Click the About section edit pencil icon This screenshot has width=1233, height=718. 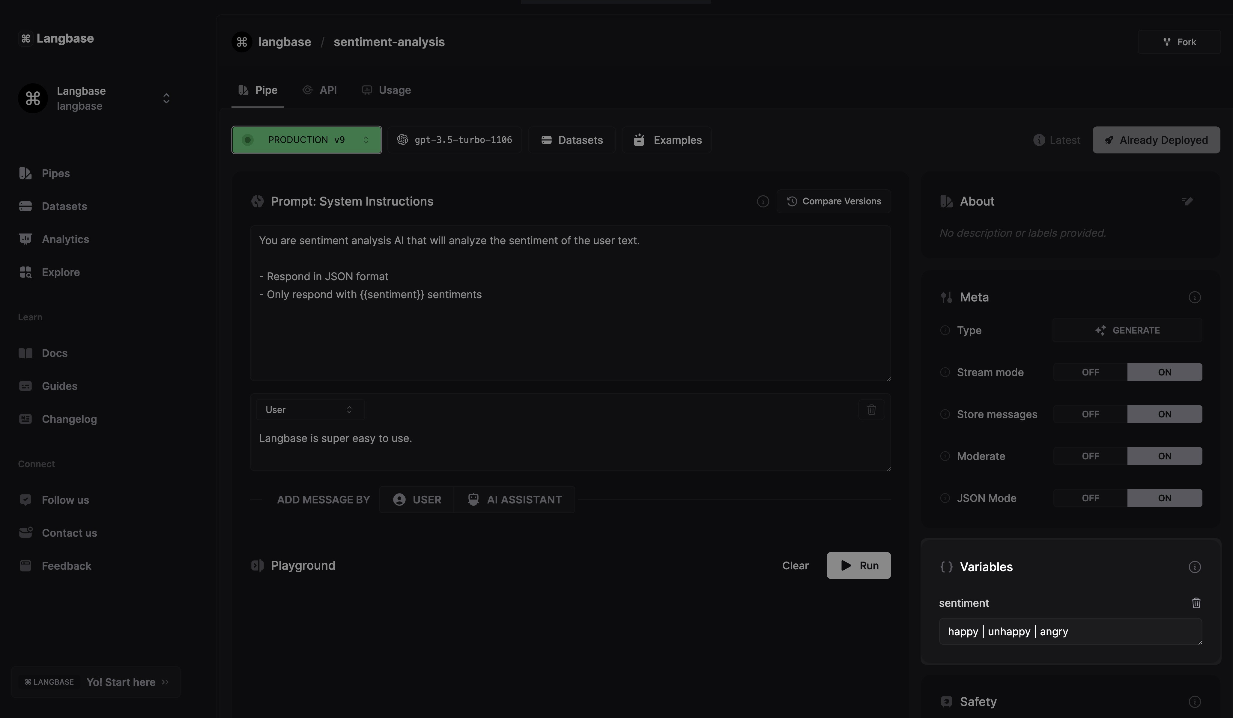pyautogui.click(x=1187, y=201)
